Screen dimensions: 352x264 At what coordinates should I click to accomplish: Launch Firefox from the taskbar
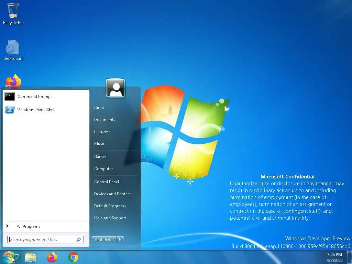pos(52,257)
